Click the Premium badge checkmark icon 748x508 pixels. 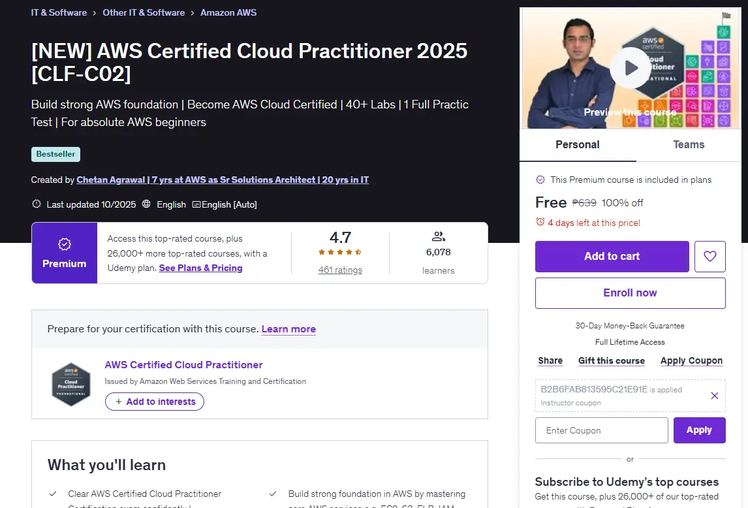[65, 244]
